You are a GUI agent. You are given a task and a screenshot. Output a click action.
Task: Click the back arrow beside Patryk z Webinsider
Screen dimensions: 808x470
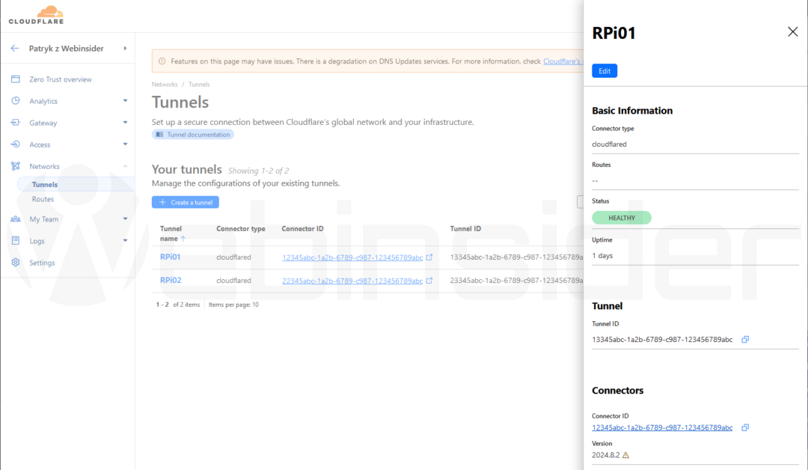(15, 48)
